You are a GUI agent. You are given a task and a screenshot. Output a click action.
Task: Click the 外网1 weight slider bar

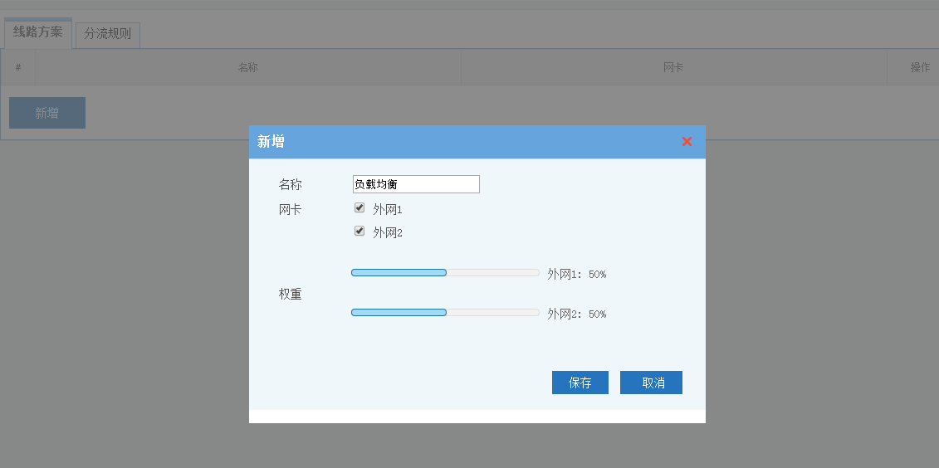click(445, 272)
